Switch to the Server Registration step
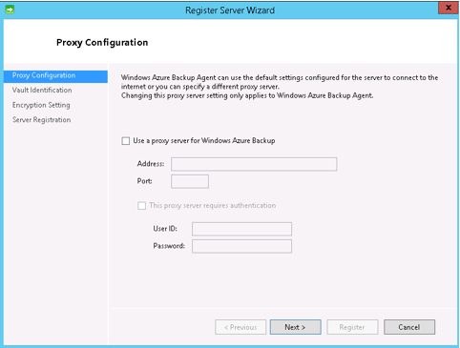The image size is (460, 348). click(41, 120)
